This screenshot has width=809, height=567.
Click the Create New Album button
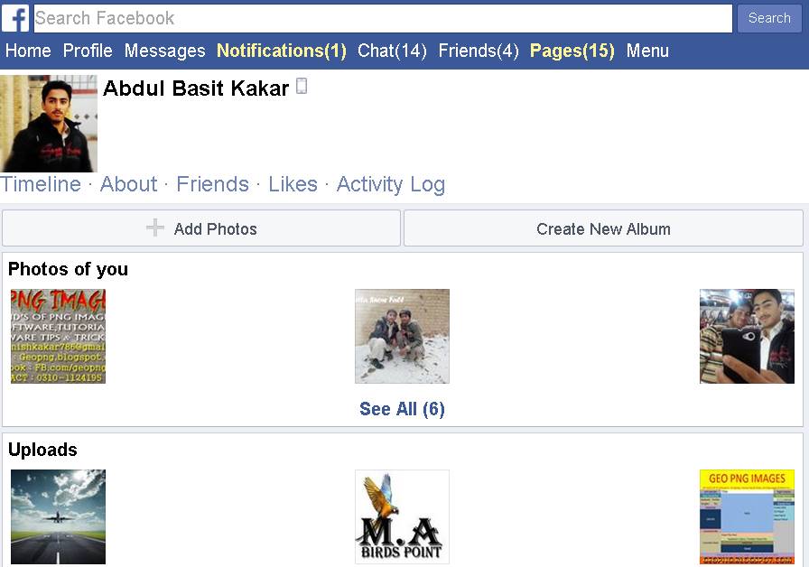603,228
